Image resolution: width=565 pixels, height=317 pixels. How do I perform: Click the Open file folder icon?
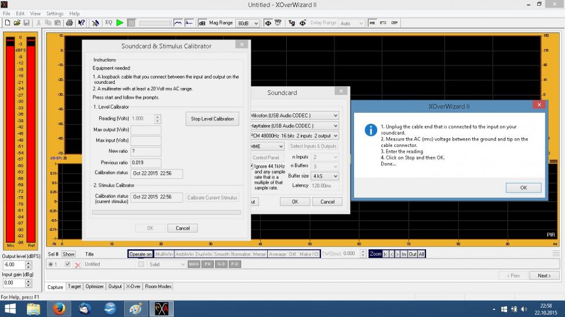pos(17,23)
